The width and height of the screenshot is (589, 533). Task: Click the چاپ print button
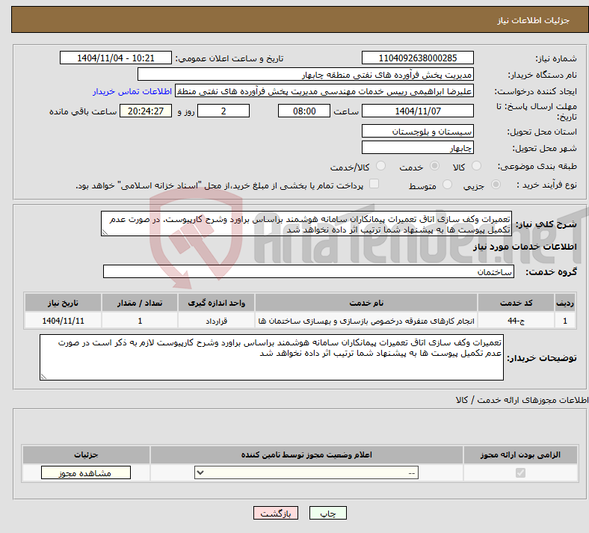[x=327, y=513]
